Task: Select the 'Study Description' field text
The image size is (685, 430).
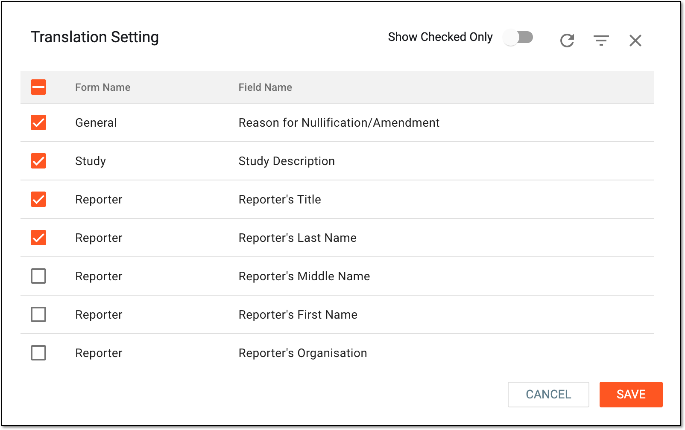Action: 287,161
